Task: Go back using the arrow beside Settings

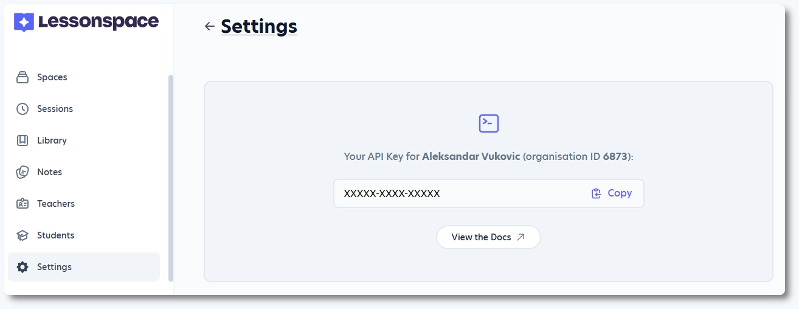Action: [210, 26]
